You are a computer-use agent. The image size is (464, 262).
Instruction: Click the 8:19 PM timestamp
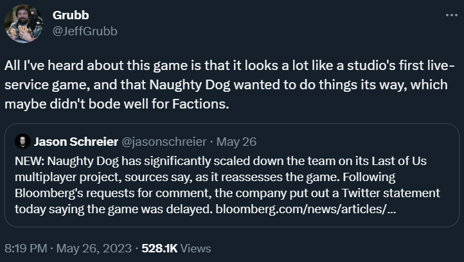point(25,248)
